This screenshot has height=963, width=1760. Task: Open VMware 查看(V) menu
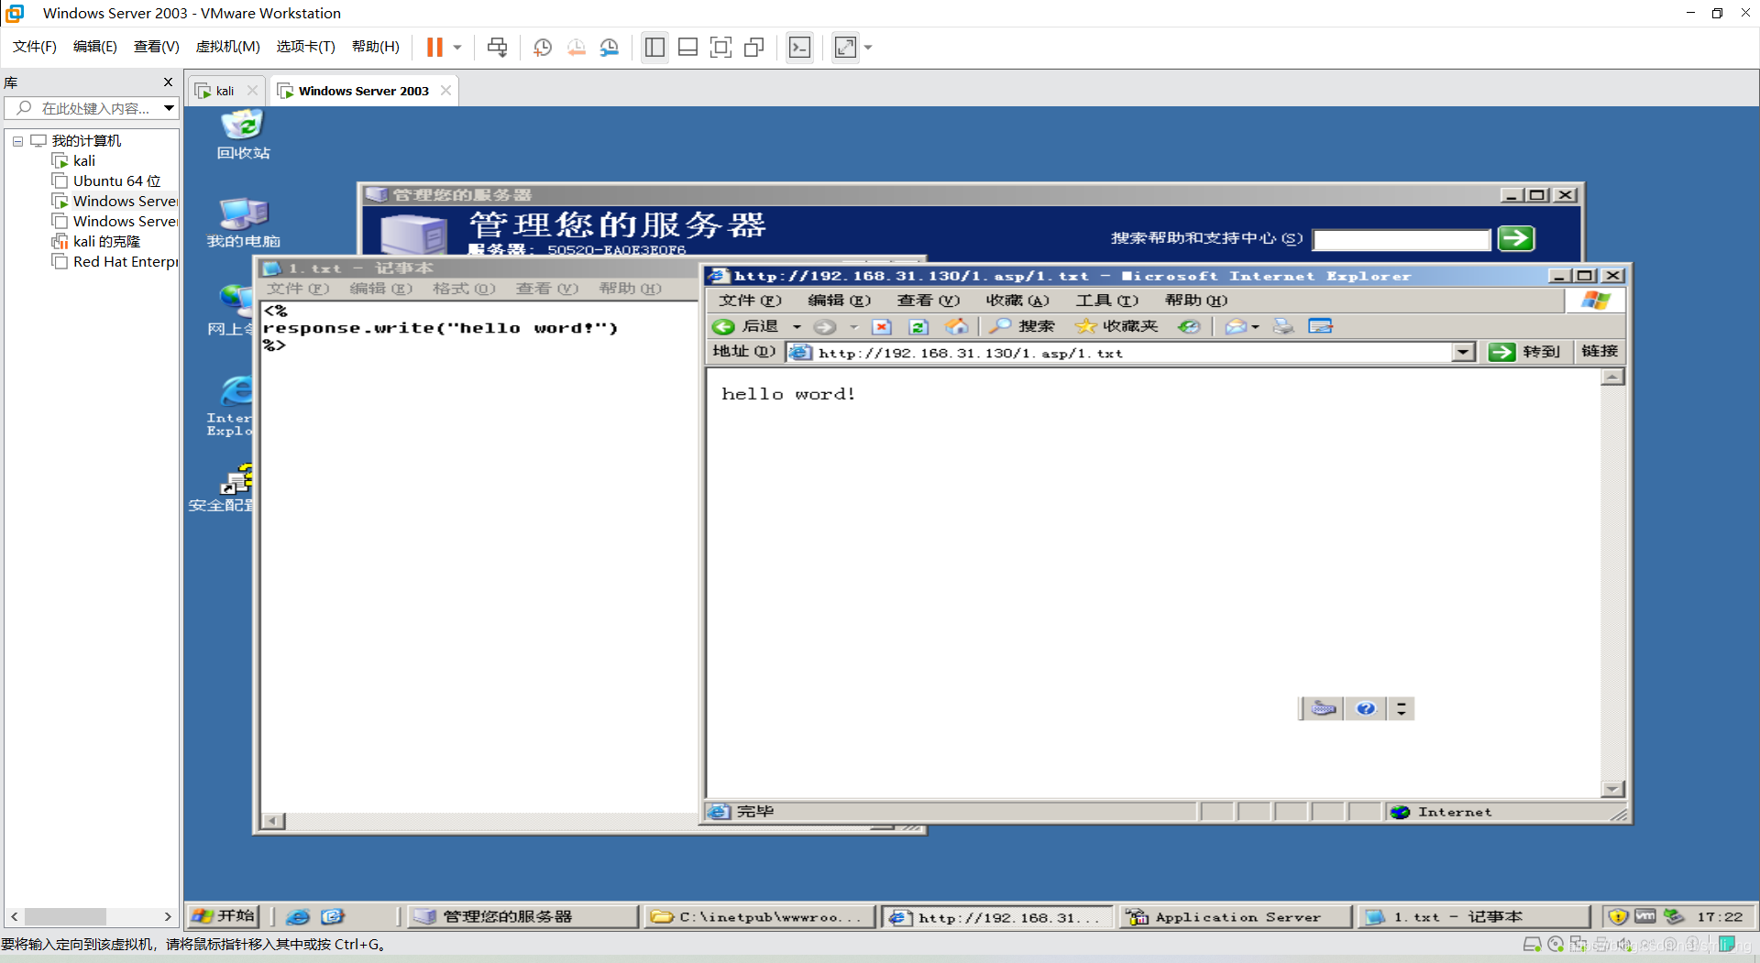tap(156, 47)
